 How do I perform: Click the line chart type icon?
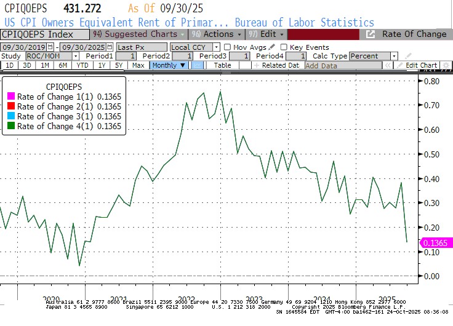[197, 65]
